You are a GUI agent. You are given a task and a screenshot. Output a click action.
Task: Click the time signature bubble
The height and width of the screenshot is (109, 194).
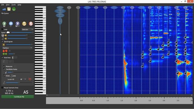pos(60,21)
